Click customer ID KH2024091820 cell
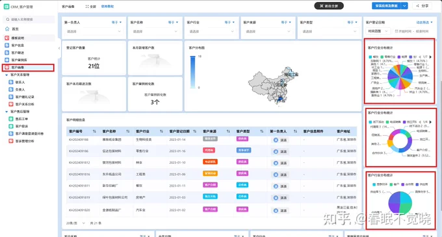 click(79, 210)
